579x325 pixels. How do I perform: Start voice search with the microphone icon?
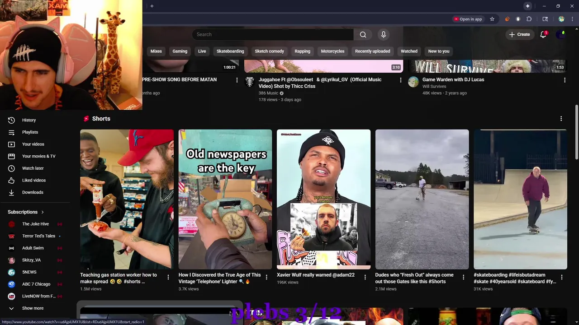pos(383,34)
